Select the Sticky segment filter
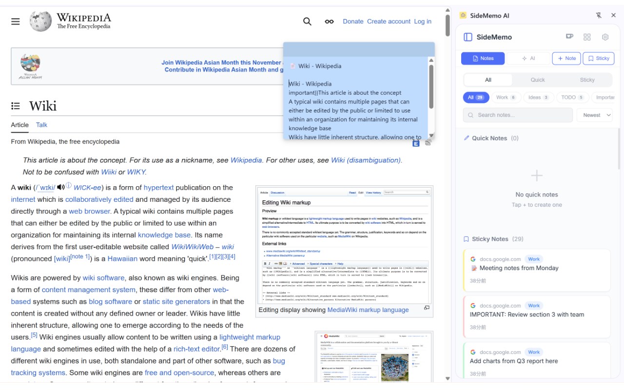Viewport: 624px width, 390px height. (x=587, y=80)
